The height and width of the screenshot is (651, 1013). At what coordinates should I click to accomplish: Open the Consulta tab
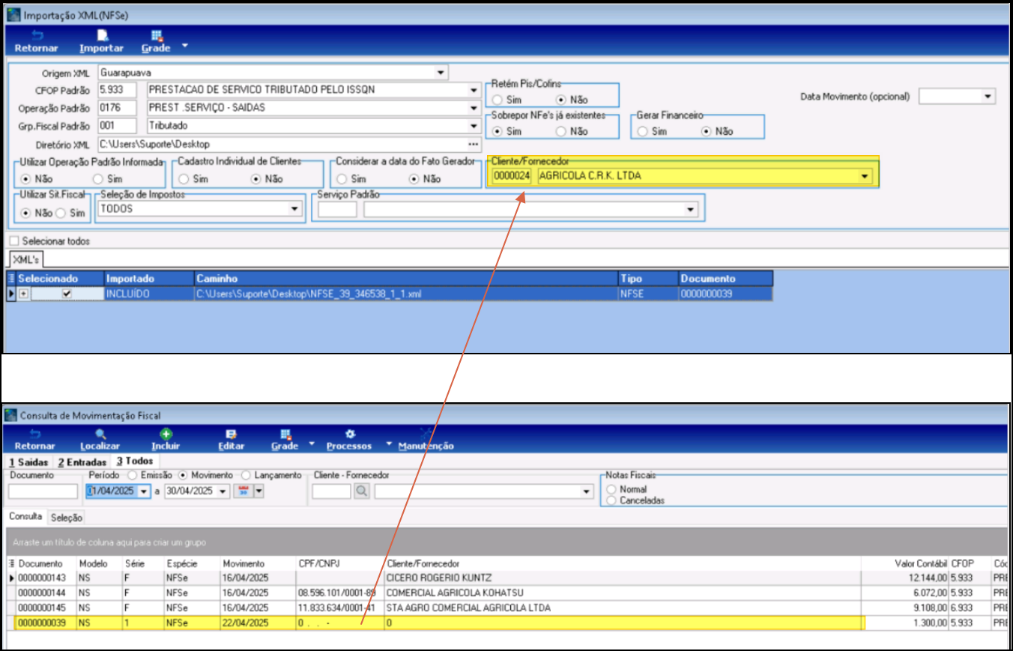[x=25, y=517]
